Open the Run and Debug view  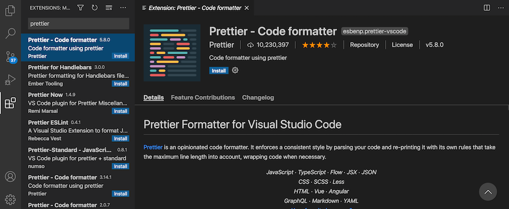(x=10, y=80)
